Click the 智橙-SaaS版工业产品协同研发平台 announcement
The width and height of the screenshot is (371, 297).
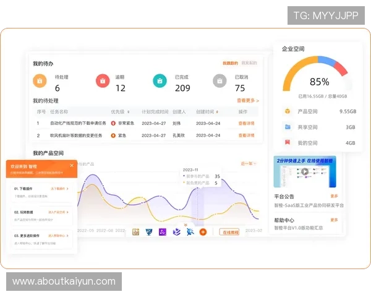[309, 205]
